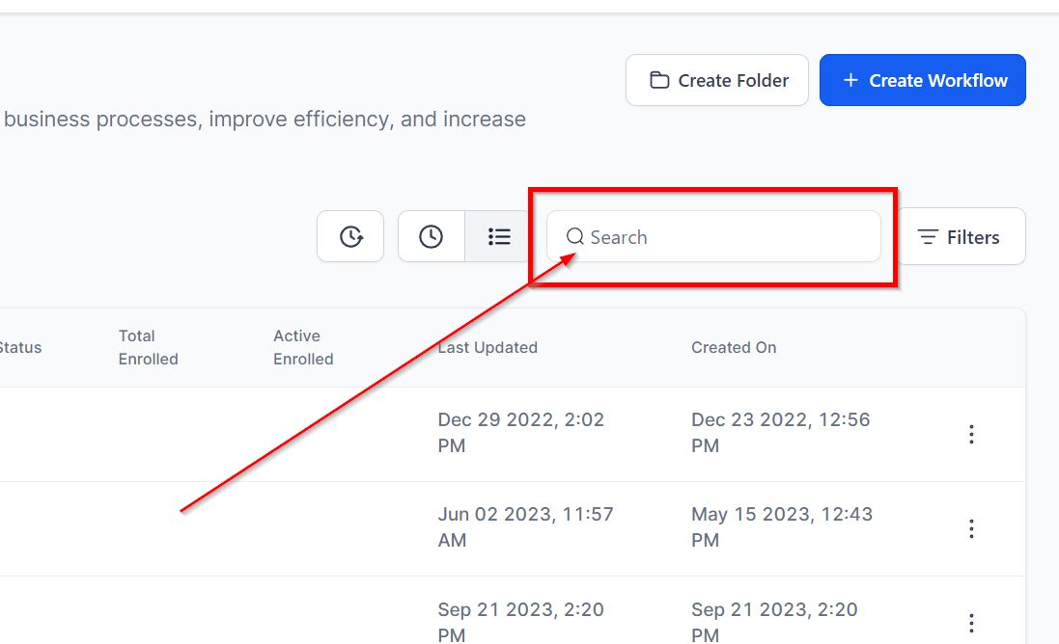Click into the Search workflows field

[713, 237]
